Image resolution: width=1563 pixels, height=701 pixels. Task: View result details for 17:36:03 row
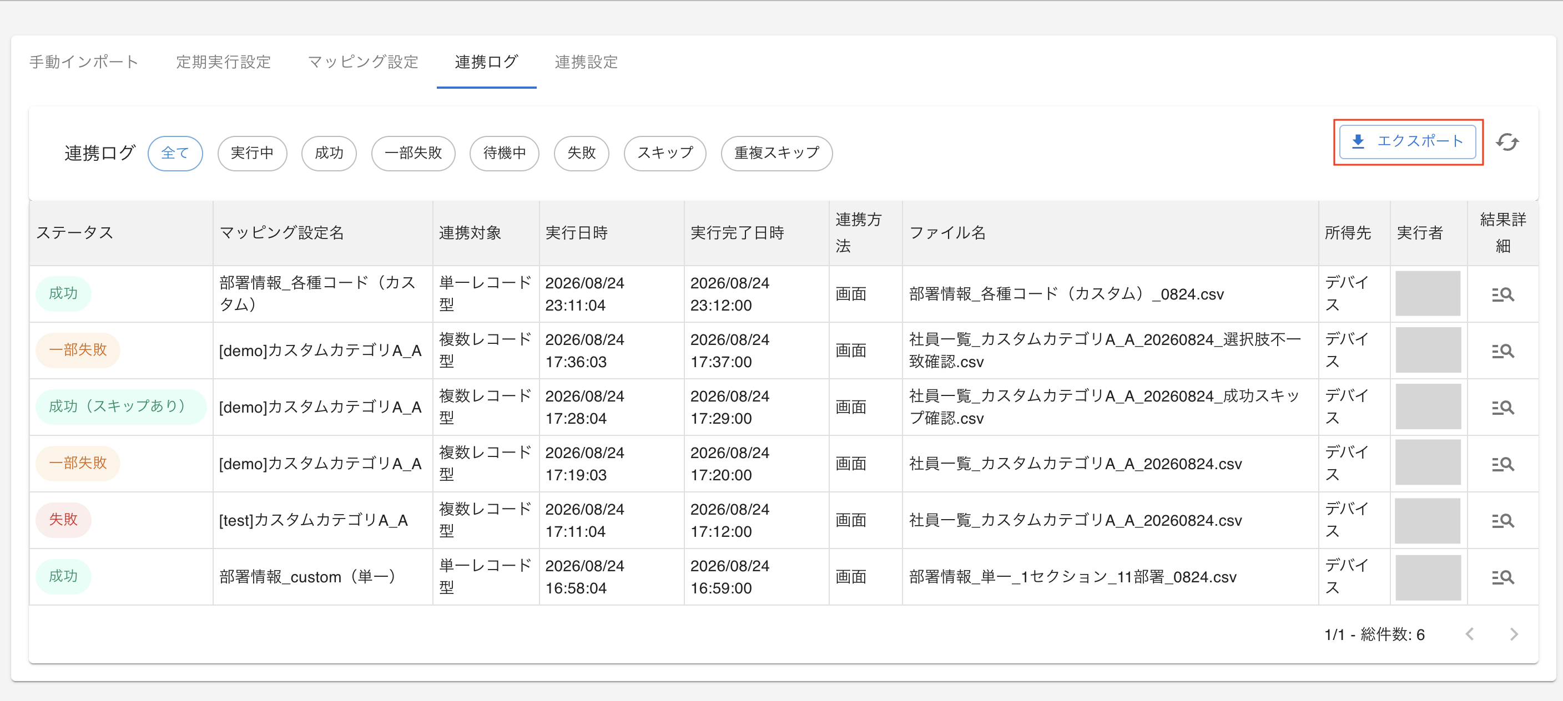1503,350
